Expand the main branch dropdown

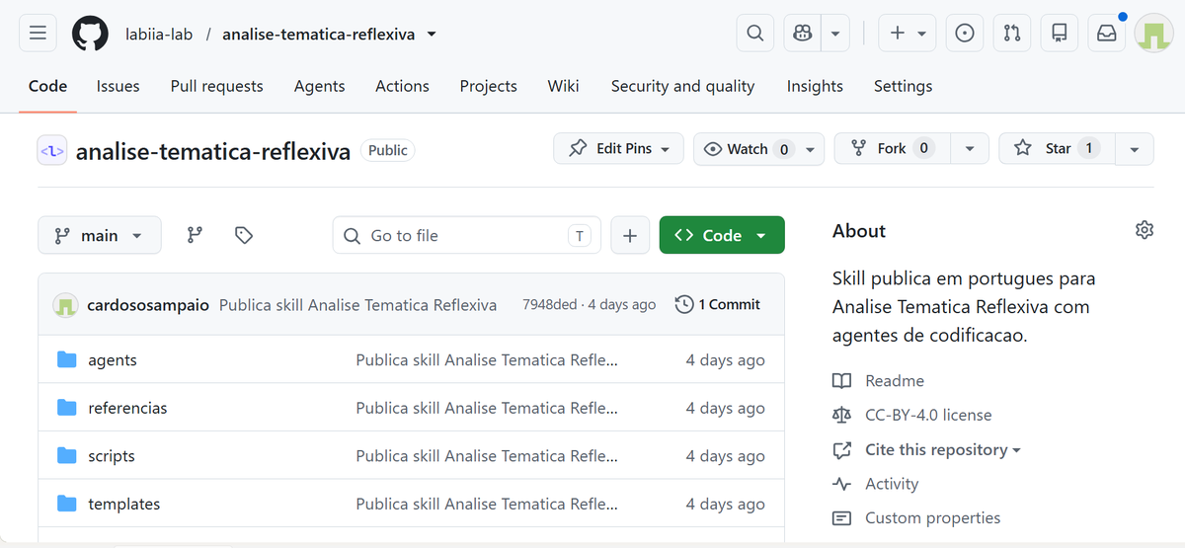[x=100, y=235]
